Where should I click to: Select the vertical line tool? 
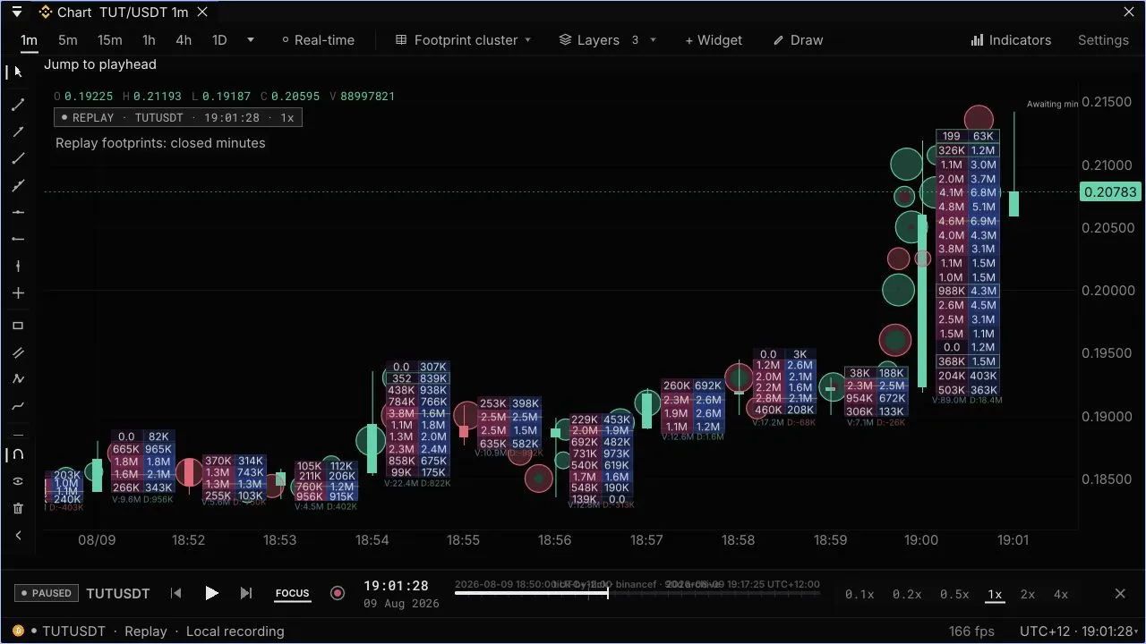coord(18,266)
